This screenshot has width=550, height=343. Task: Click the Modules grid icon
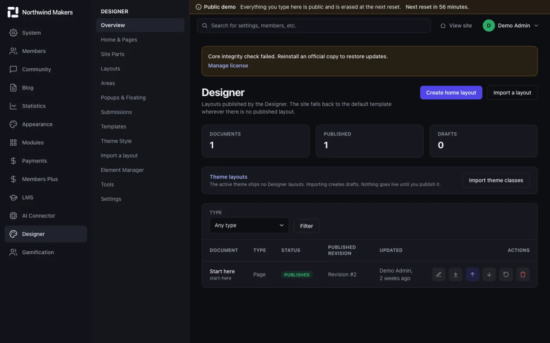pos(13,142)
